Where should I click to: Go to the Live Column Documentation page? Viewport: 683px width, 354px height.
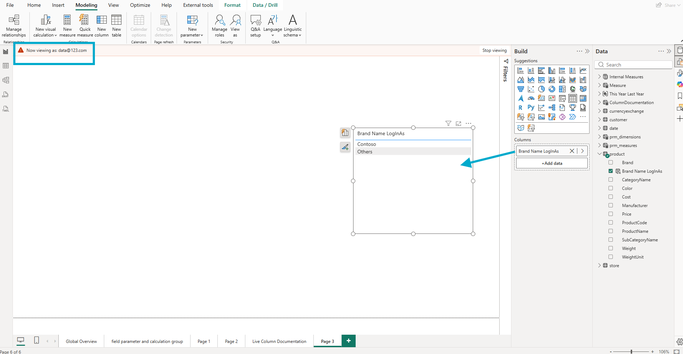click(x=279, y=341)
